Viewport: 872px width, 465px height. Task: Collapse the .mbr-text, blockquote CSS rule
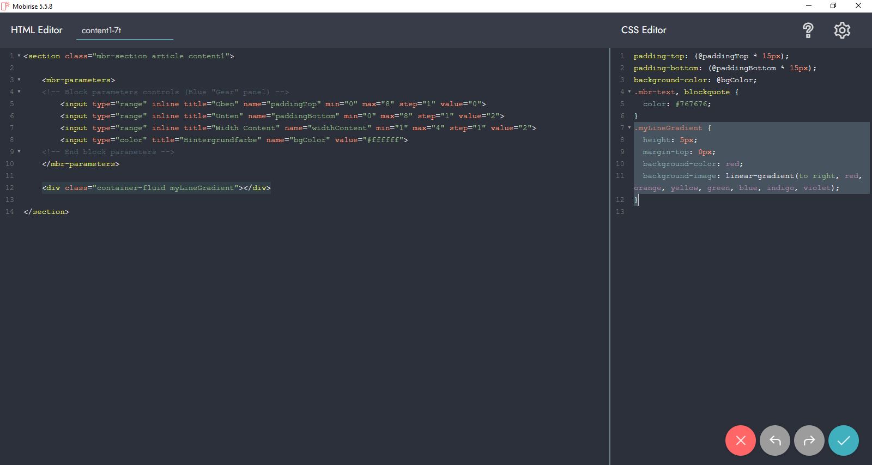pos(629,92)
